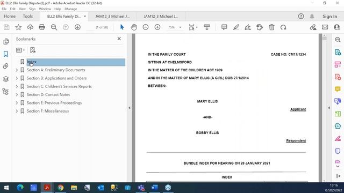Expand Section B: Applications and Orders

17,78
